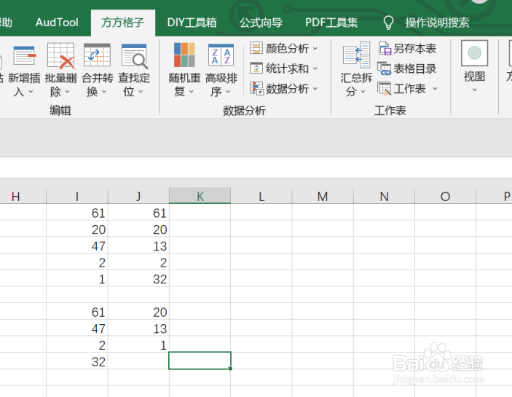The image size is (512, 397).
Task: Select the cell containing 32 in column J
Action: pos(138,278)
